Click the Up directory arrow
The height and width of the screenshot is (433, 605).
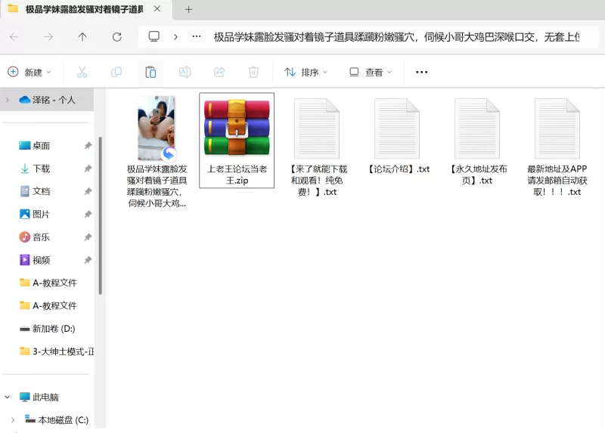point(82,37)
